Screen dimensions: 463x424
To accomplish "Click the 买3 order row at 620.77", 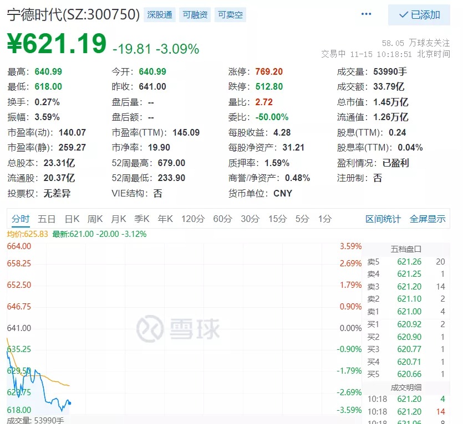I will [406, 349].
